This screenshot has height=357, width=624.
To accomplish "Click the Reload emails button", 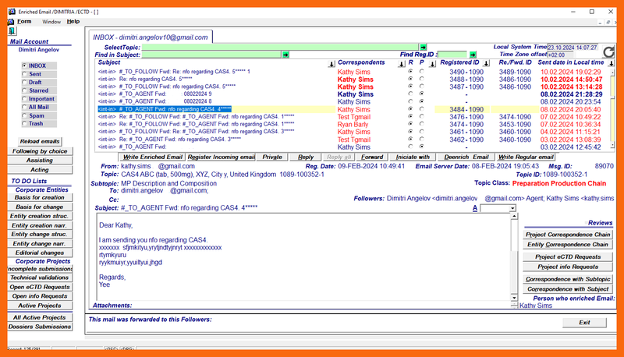I will click(40, 141).
